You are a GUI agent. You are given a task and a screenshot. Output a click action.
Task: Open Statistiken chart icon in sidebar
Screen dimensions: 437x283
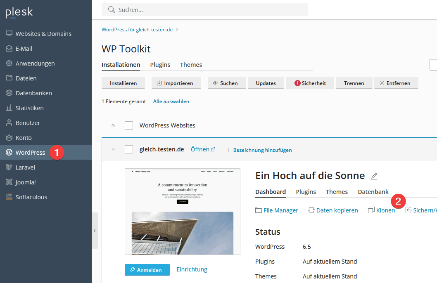click(9, 108)
